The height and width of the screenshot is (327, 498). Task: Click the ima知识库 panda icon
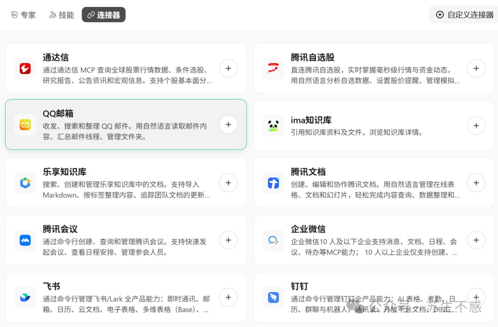[x=273, y=126]
